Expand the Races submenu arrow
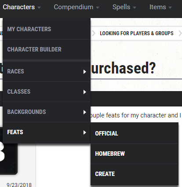 point(84,72)
